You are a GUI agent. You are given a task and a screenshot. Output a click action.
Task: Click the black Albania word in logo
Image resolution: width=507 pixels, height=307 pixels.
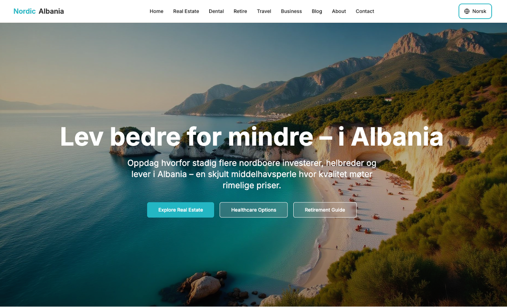click(x=51, y=11)
